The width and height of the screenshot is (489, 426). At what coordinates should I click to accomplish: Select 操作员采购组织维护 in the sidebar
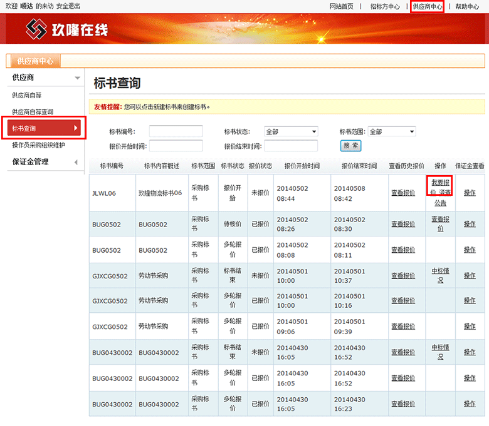pyautogui.click(x=38, y=145)
